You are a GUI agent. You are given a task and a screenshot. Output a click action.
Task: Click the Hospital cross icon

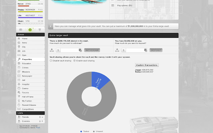pos(19,84)
